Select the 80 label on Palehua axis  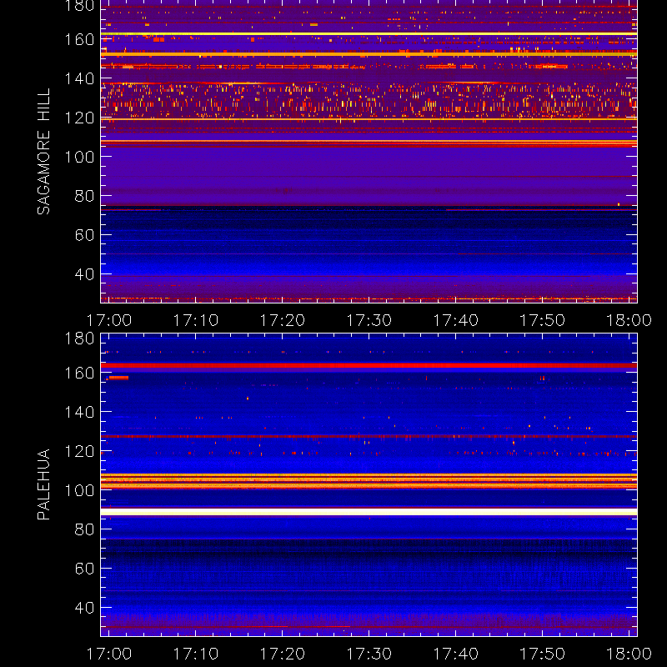84,529
